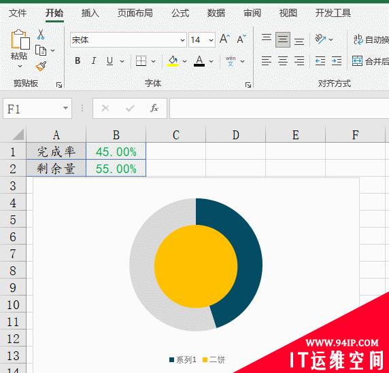Screen dimensions: 389x373
Task: Toggle Bold formatting
Action: (x=78, y=60)
